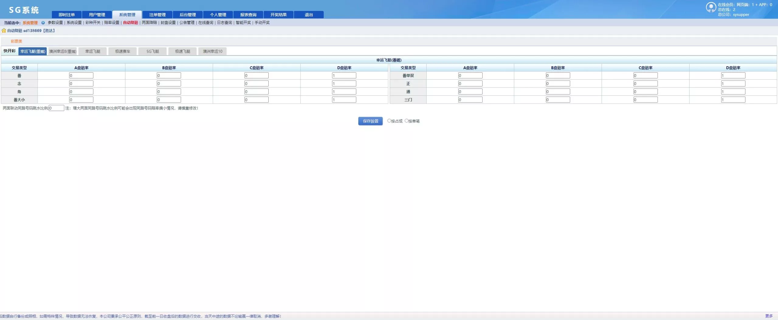Click the 保存設置 save button
This screenshot has height=320, width=778.
click(x=370, y=121)
